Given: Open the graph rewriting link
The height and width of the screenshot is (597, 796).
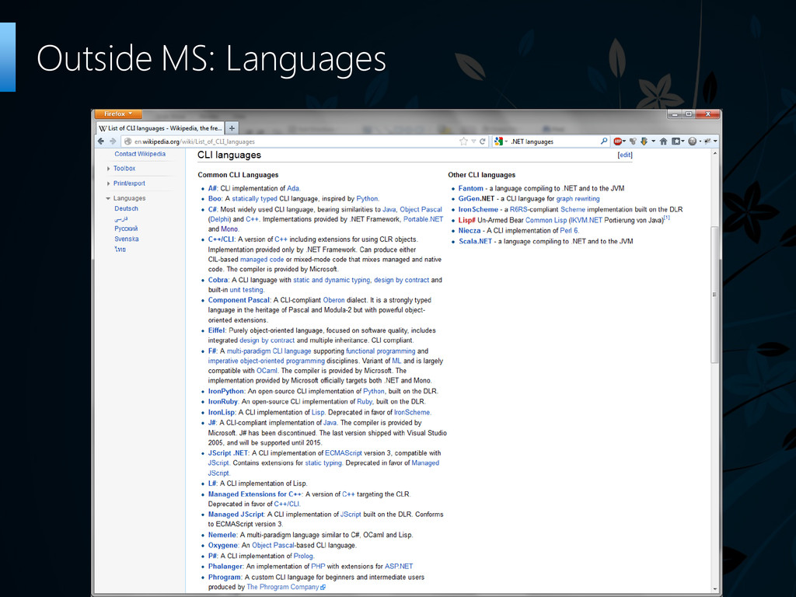Looking at the screenshot, I should [x=578, y=198].
